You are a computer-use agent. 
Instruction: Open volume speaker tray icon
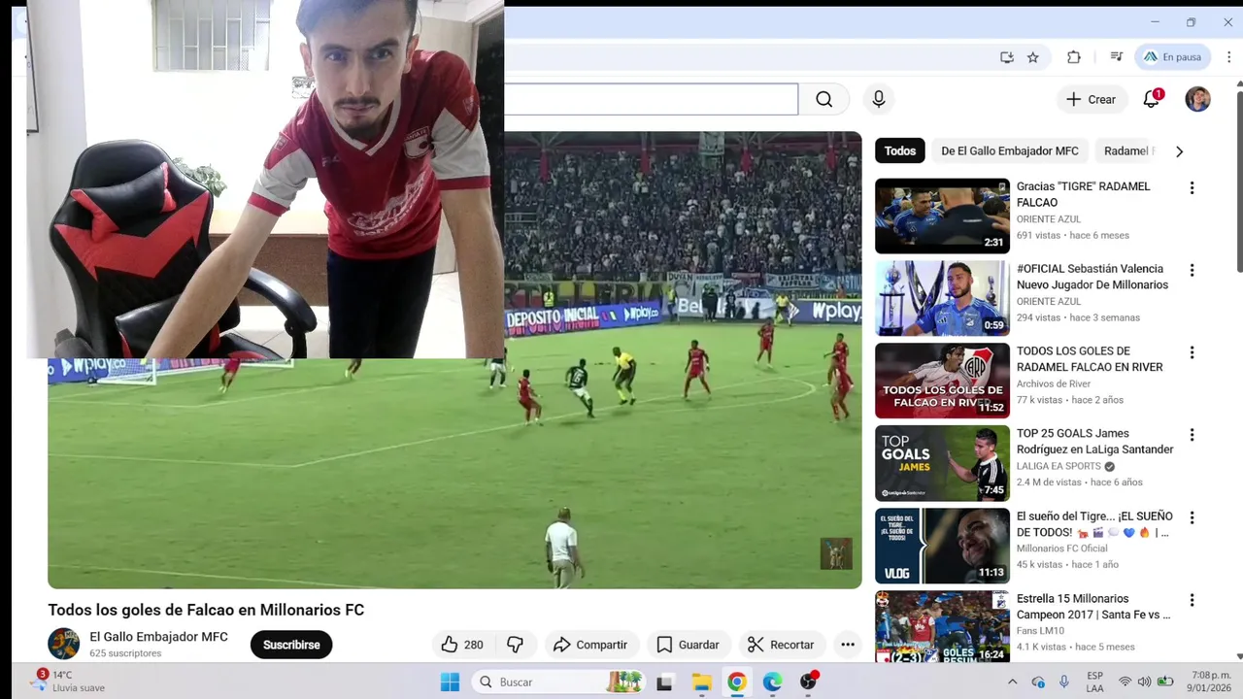click(1144, 682)
